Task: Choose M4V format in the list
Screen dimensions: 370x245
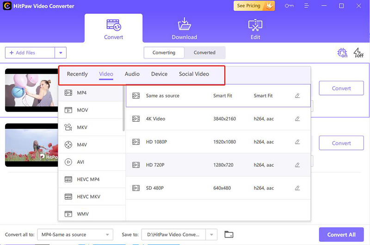Action: click(x=92, y=144)
